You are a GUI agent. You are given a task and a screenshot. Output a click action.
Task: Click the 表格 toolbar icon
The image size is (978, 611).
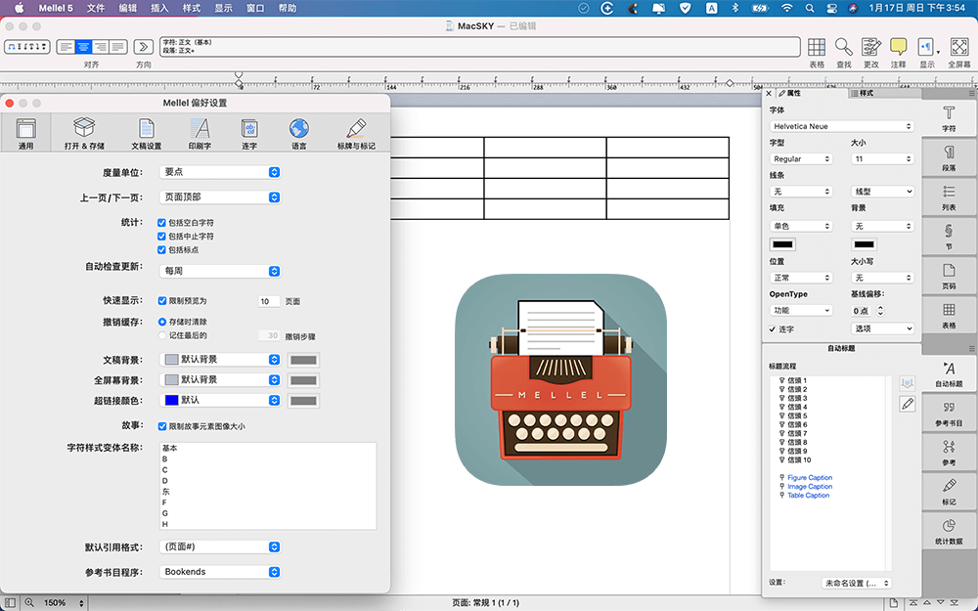coord(817,47)
